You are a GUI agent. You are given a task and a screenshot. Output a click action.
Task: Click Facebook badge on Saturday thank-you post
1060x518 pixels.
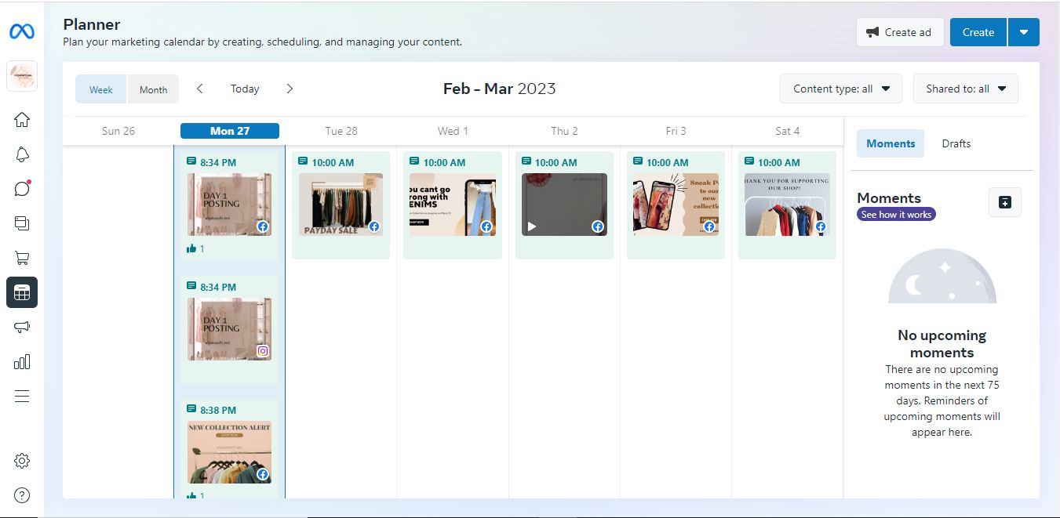[821, 227]
